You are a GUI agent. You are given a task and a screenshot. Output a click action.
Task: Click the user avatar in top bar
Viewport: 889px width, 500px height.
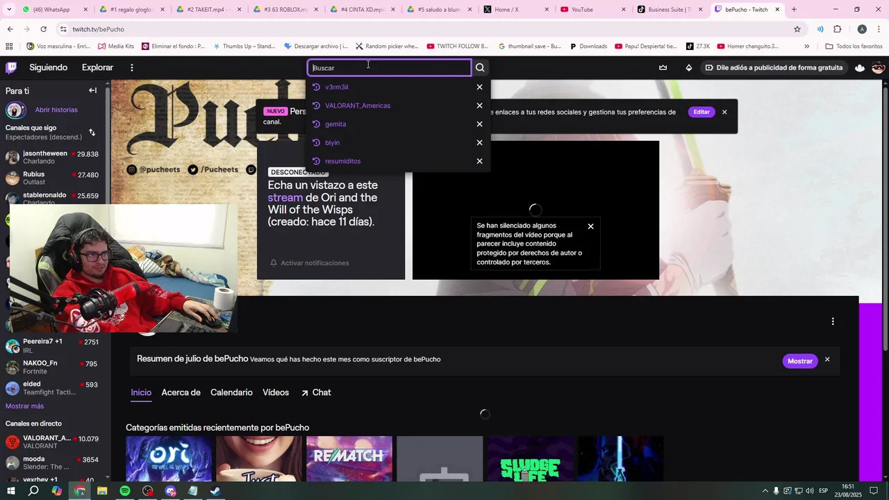pos(878,67)
